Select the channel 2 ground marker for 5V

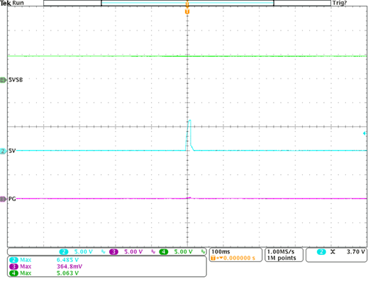pyautogui.click(x=3, y=151)
